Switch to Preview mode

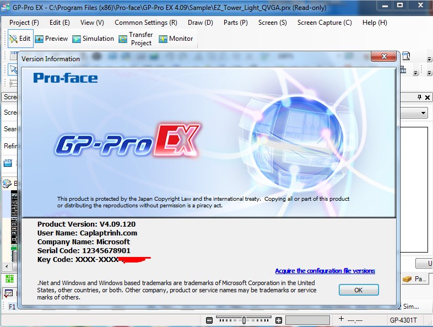51,39
